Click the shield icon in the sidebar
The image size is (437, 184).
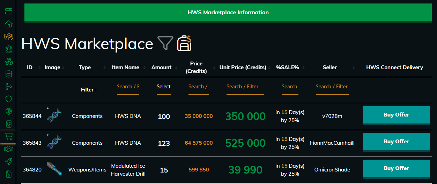tap(9, 99)
